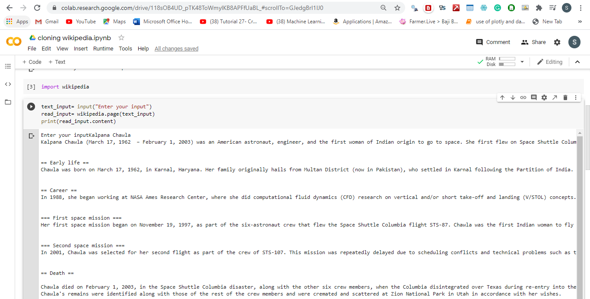The width and height of the screenshot is (590, 299).
Task: Add a new Code cell
Action: [x=32, y=62]
